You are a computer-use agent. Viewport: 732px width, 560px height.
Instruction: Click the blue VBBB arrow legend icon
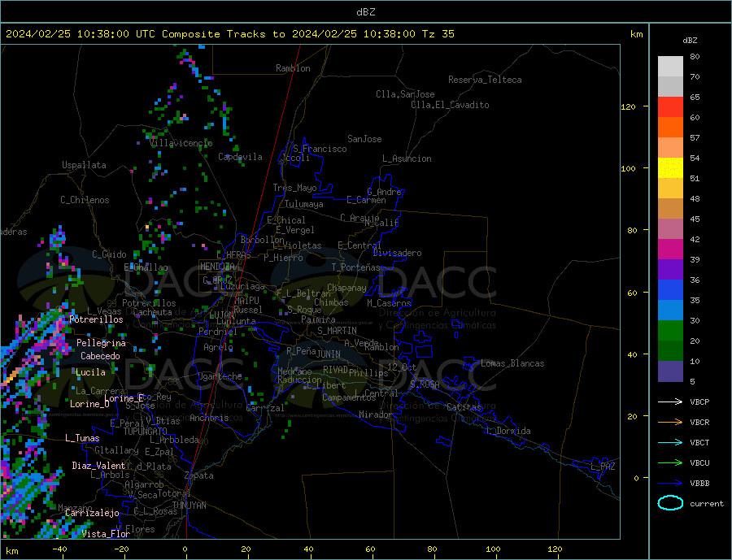pyautogui.click(x=670, y=483)
